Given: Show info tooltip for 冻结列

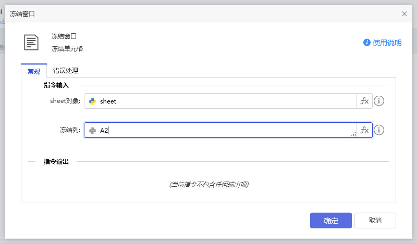Looking at the screenshot, I should click(379, 130).
